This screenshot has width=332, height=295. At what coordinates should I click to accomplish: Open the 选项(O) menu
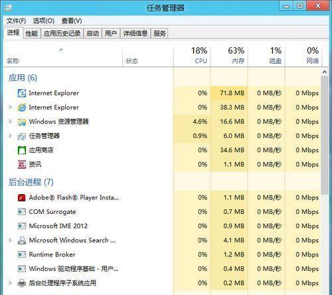tap(44, 21)
